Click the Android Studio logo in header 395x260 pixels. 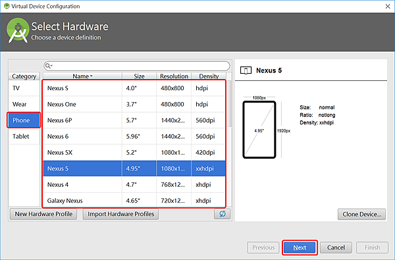[18, 30]
